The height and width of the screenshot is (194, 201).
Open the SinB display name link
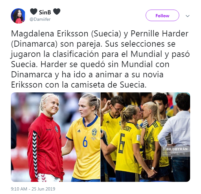(x=45, y=12)
